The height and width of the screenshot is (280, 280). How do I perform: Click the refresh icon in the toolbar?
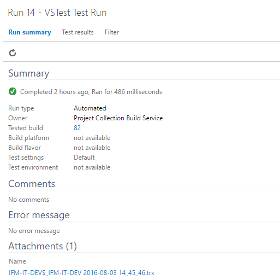tap(13, 52)
